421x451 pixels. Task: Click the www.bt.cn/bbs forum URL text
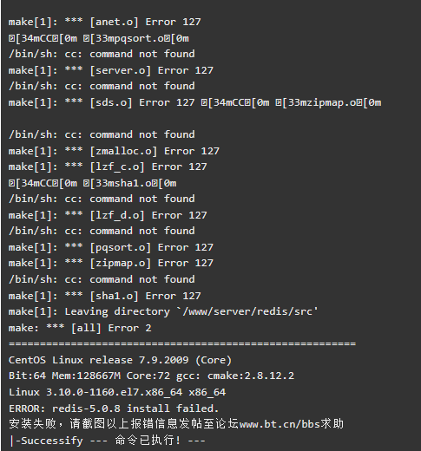(x=280, y=424)
